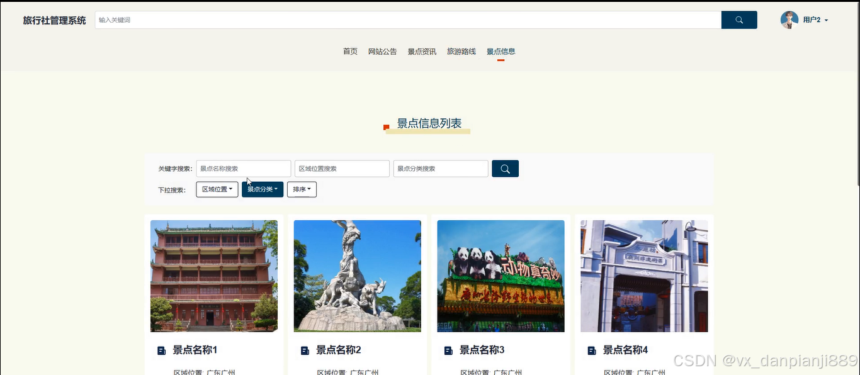
Task: Expand the 景点分类 dropdown filter
Action: point(263,189)
